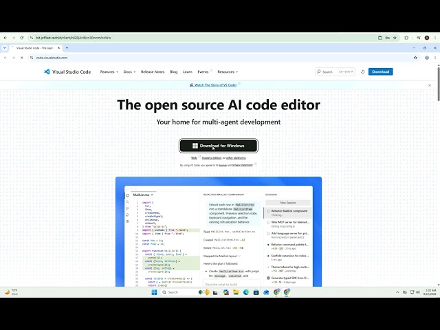Open the inner browser profile icon
This screenshot has width=440, height=330.
point(427,58)
